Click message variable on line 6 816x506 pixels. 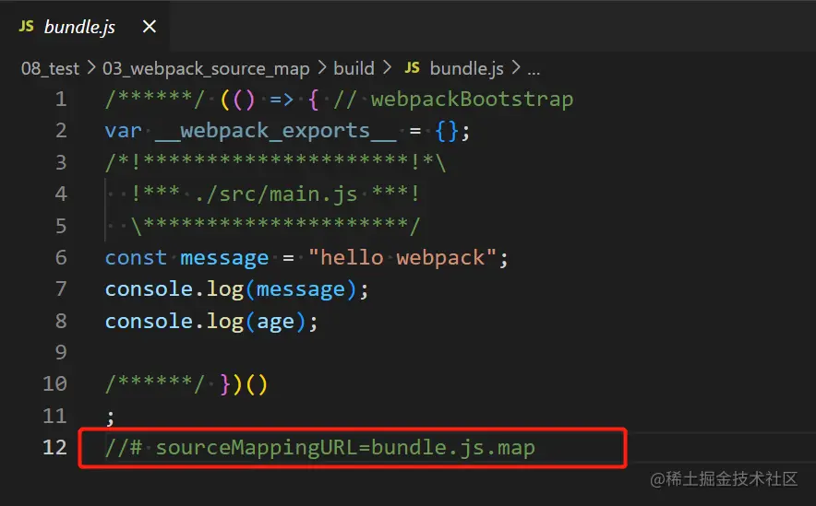tap(224, 258)
